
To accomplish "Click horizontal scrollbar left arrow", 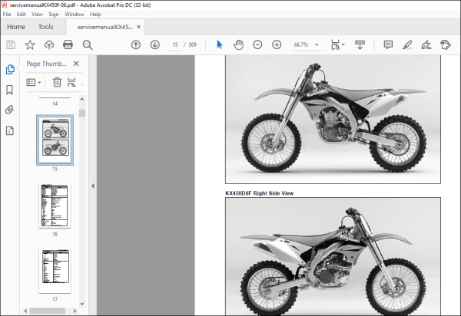I will tap(25, 311).
